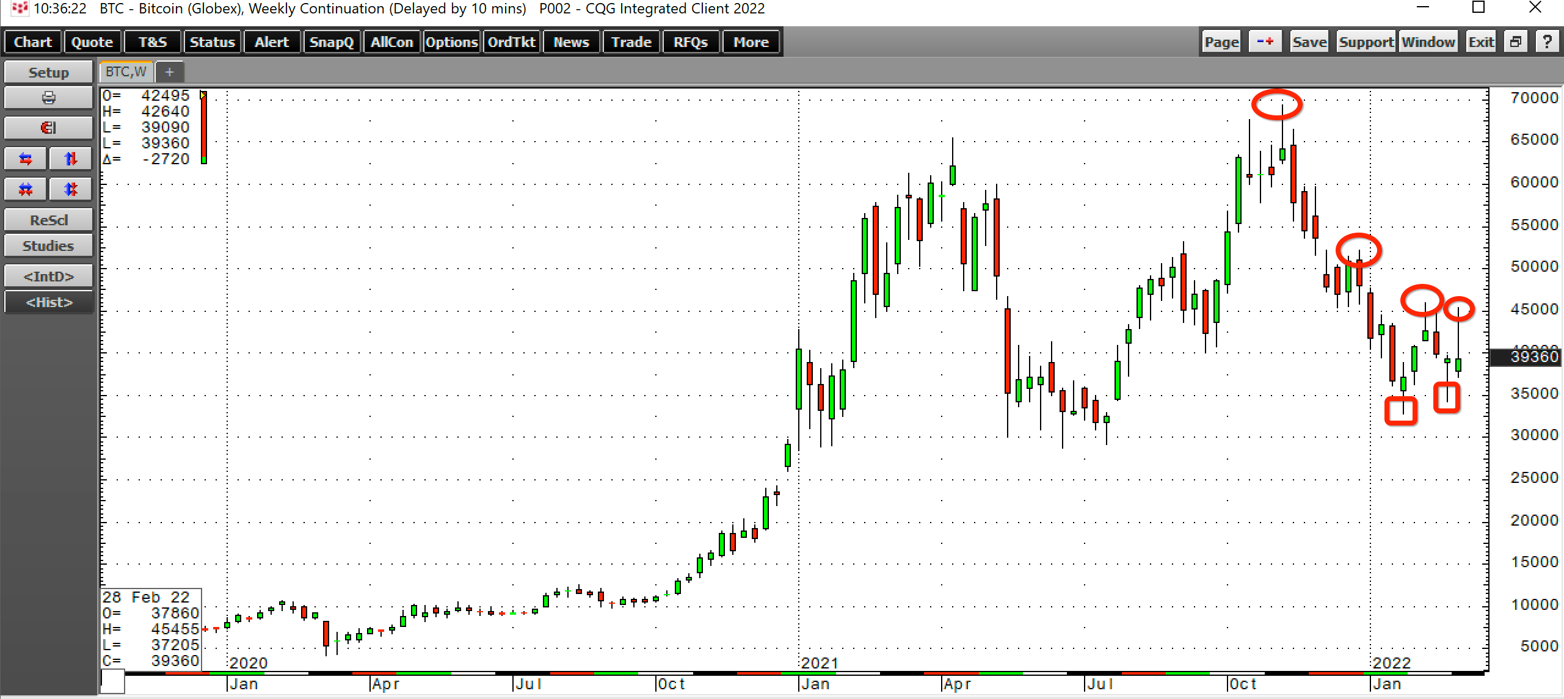Image resolution: width=1564 pixels, height=699 pixels.
Task: Click the 70000 price axis label
Action: [x=1534, y=98]
